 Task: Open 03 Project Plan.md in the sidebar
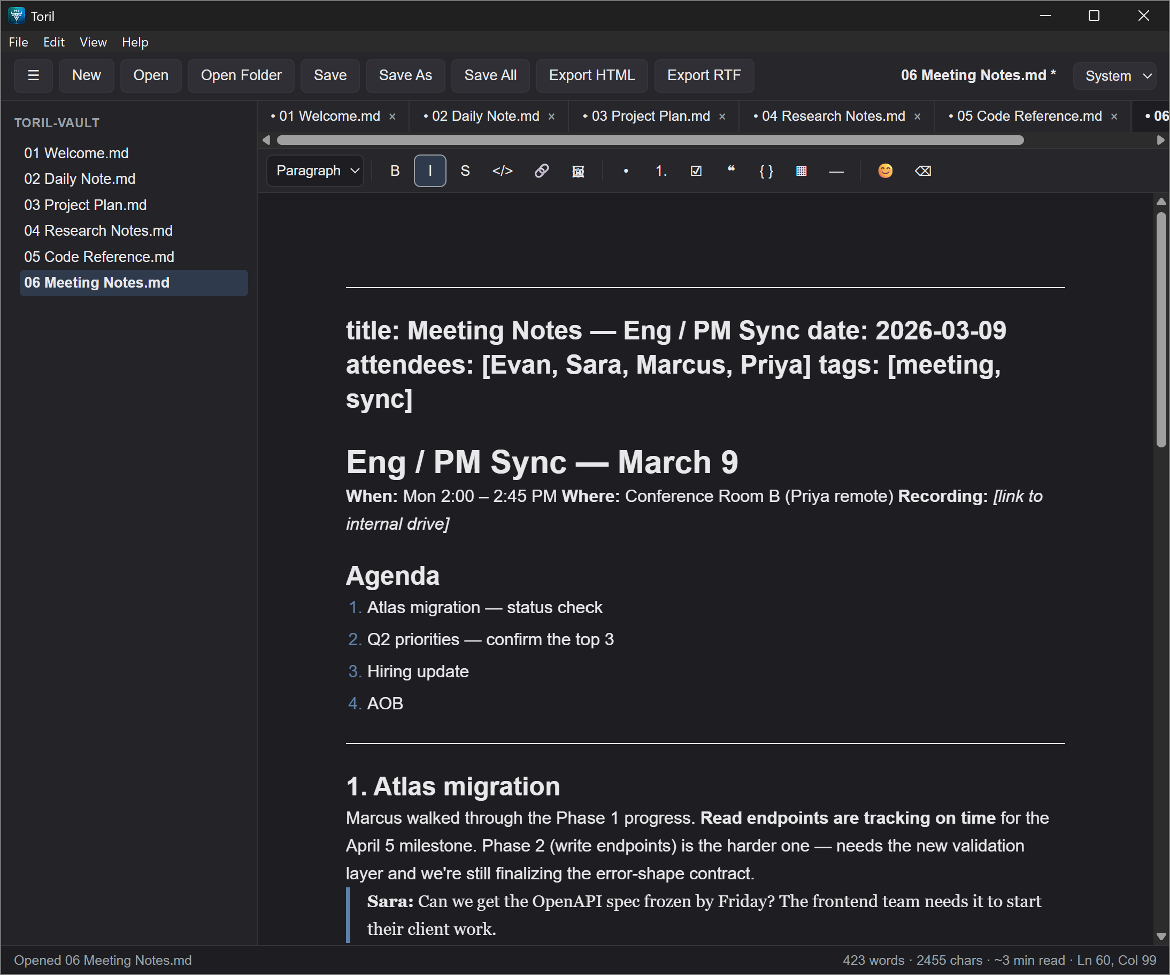coord(134,205)
